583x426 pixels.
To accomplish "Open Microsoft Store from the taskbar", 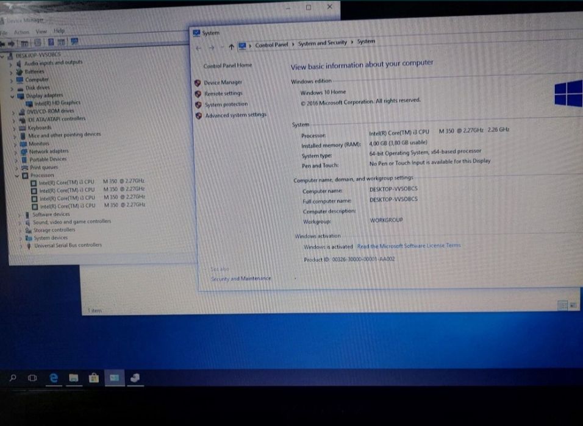I will (94, 378).
